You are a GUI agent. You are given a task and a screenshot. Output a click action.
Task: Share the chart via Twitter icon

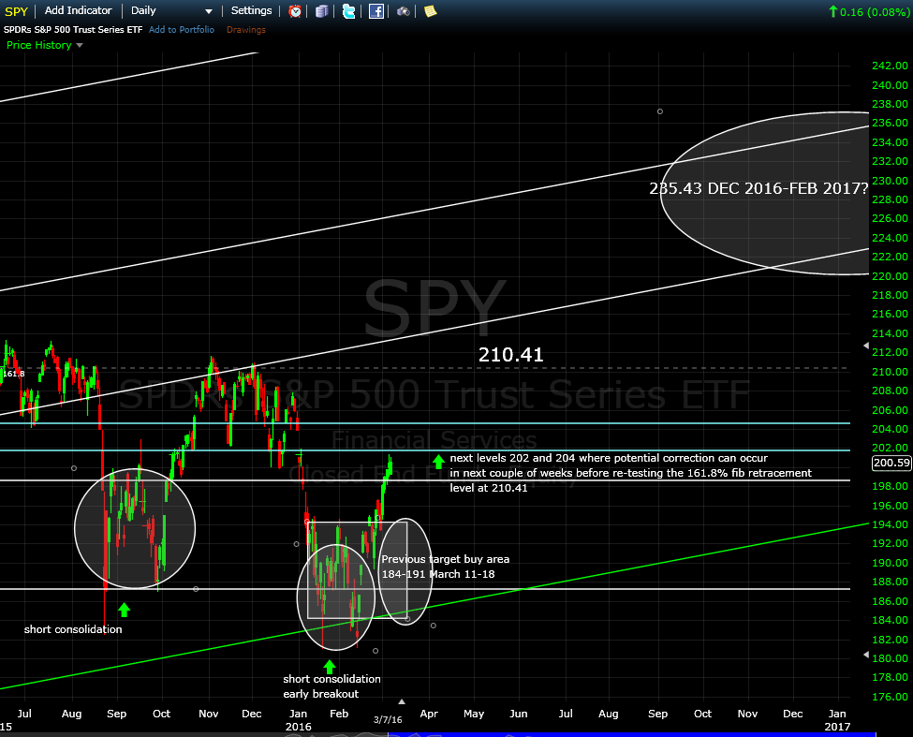point(348,11)
